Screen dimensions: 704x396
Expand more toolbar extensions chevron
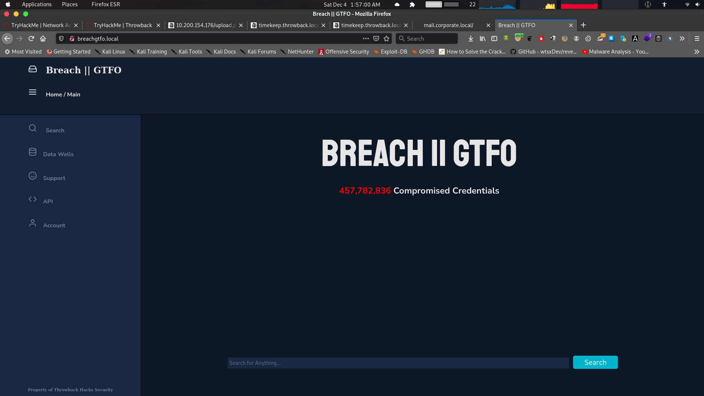[x=682, y=38]
